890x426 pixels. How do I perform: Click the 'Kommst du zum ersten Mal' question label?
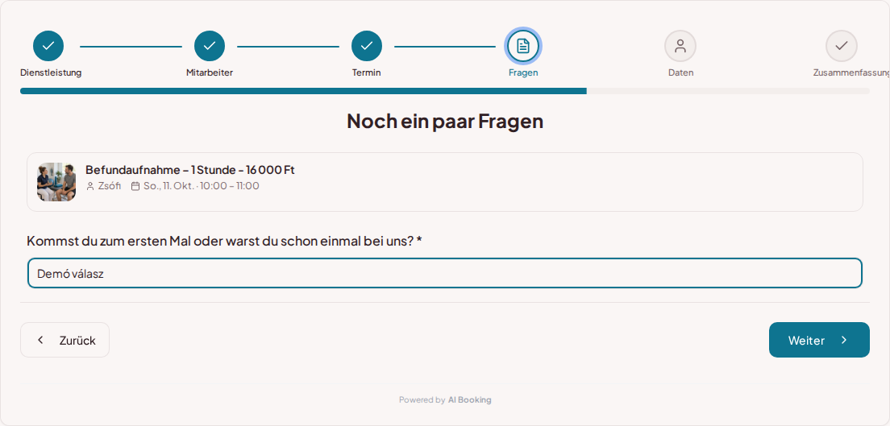coord(224,241)
